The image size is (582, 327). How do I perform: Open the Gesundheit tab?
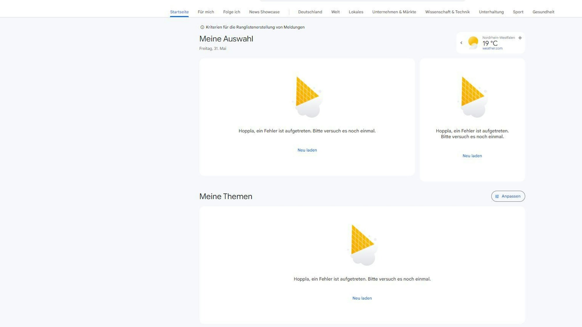(x=543, y=12)
